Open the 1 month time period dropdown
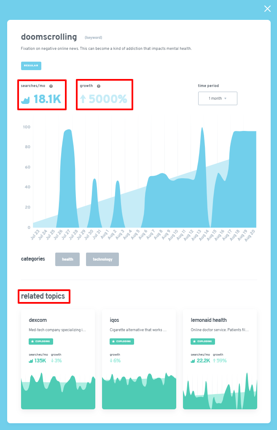 (x=218, y=98)
